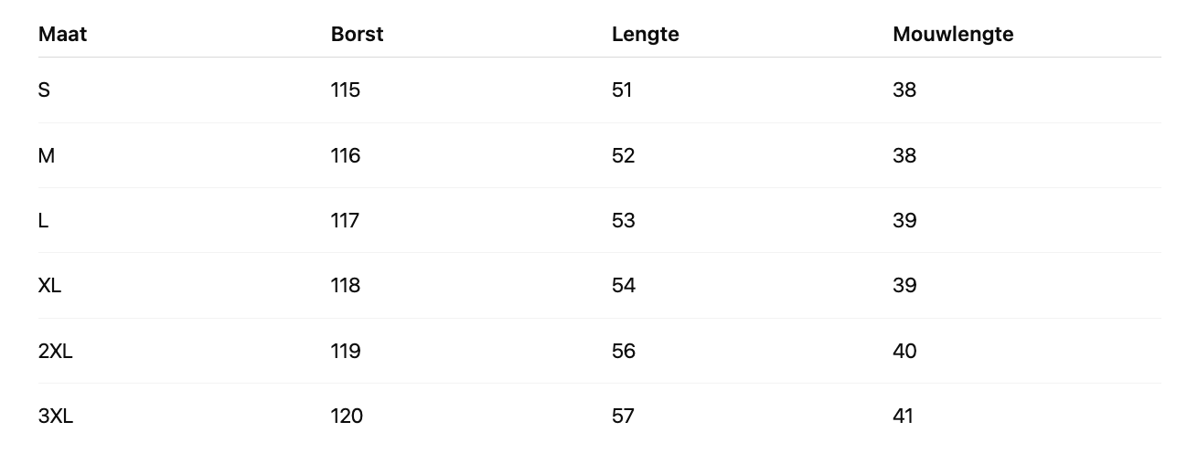Select Borst value 120
Image resolution: width=1198 pixels, height=464 pixels.
pos(347,417)
